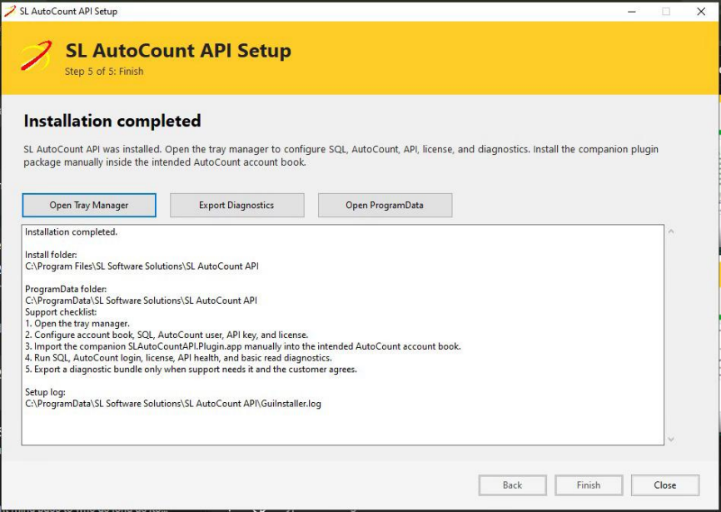Click the ProgramData folder path line in log
The height and width of the screenshot is (512, 721).
[x=141, y=301]
